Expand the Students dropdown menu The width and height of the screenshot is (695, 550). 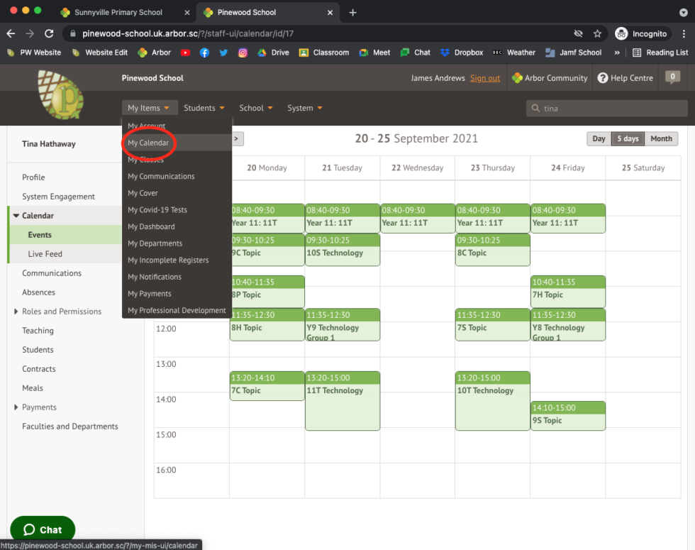tap(204, 108)
